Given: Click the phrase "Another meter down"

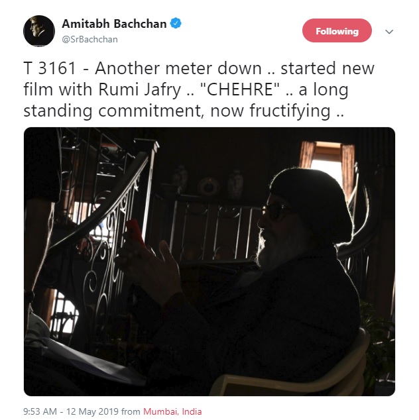Looking at the screenshot, I should [x=178, y=68].
